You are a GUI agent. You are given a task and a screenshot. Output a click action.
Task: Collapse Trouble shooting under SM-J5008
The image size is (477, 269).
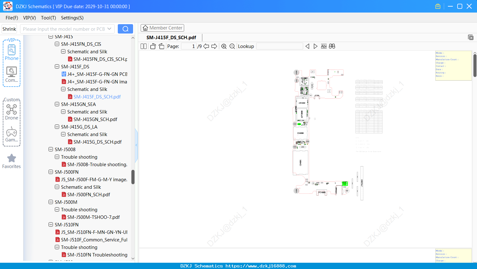click(x=57, y=157)
